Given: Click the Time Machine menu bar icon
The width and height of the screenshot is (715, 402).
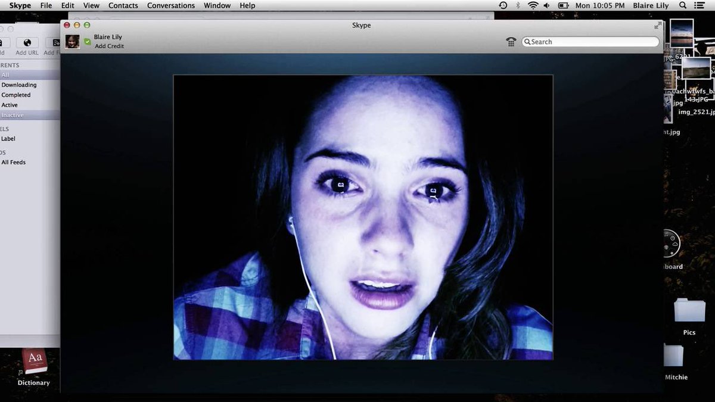Looking at the screenshot, I should coord(503,5).
